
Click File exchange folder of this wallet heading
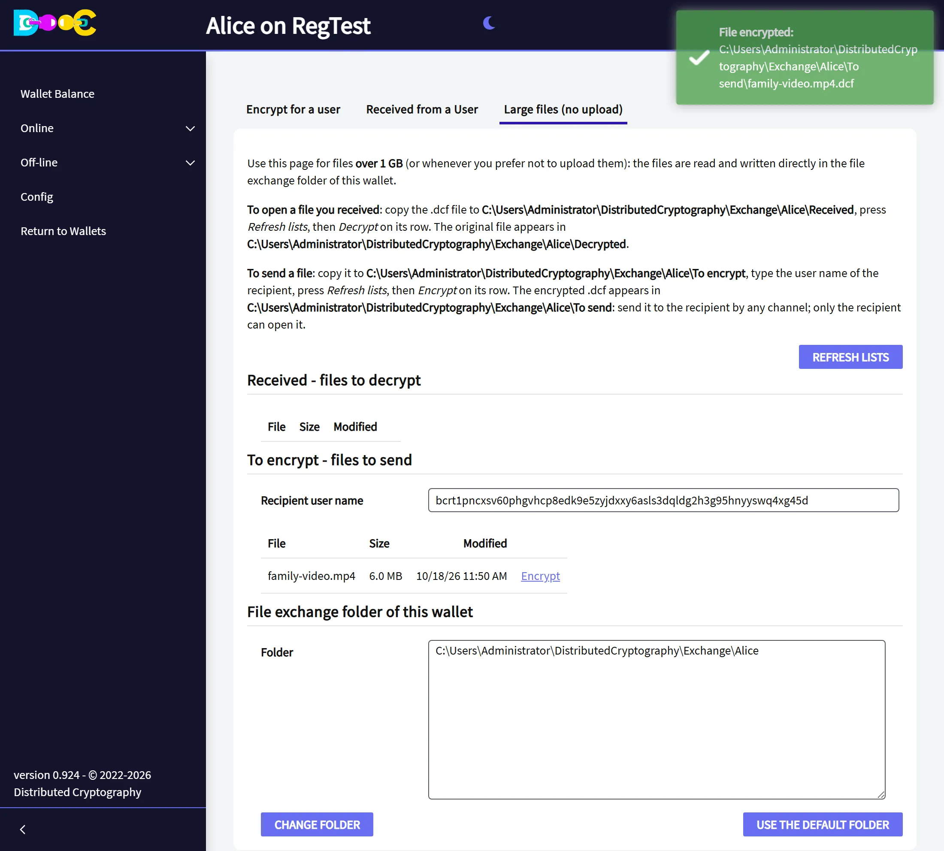coord(360,612)
